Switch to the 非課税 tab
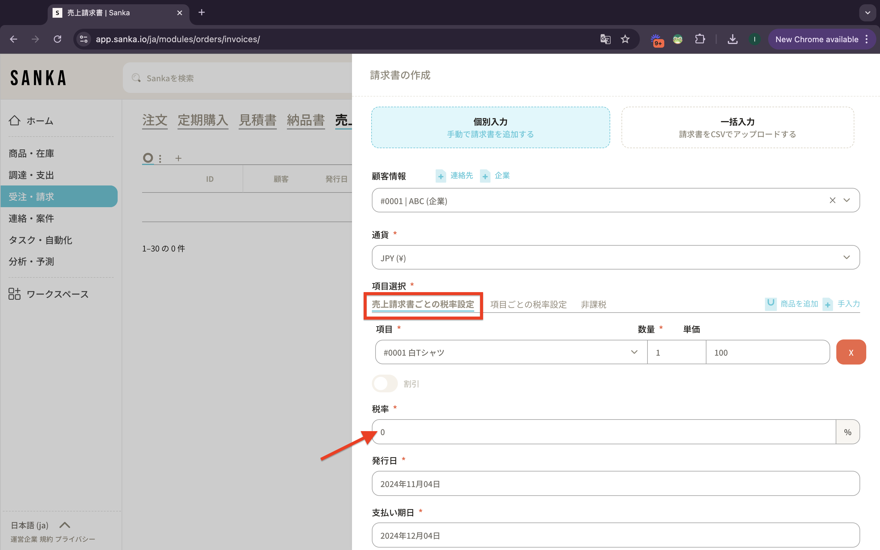 click(593, 304)
